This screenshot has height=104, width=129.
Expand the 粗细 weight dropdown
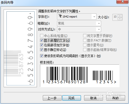(x=99, y=24)
